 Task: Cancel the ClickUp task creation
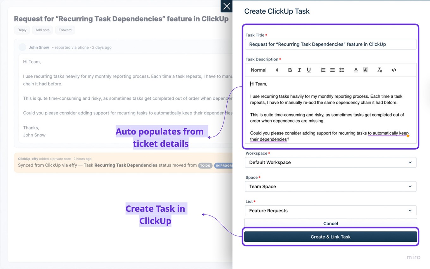330,223
